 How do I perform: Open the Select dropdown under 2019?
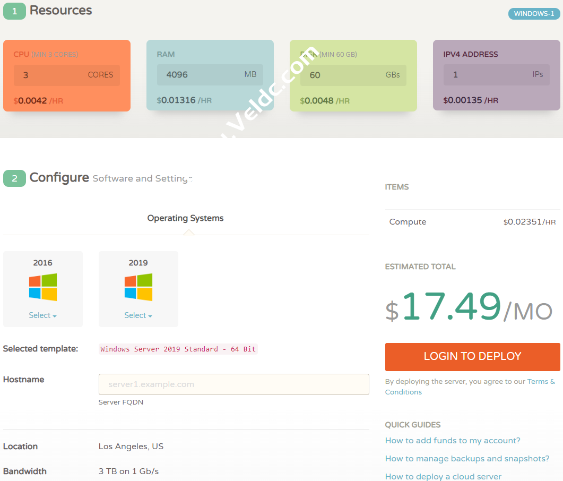pyautogui.click(x=138, y=315)
